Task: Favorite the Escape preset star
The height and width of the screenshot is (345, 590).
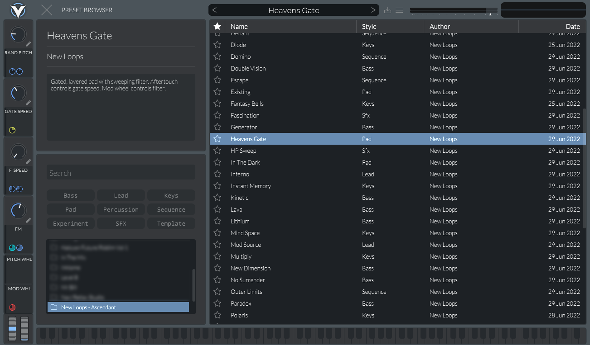Action: 218,80
